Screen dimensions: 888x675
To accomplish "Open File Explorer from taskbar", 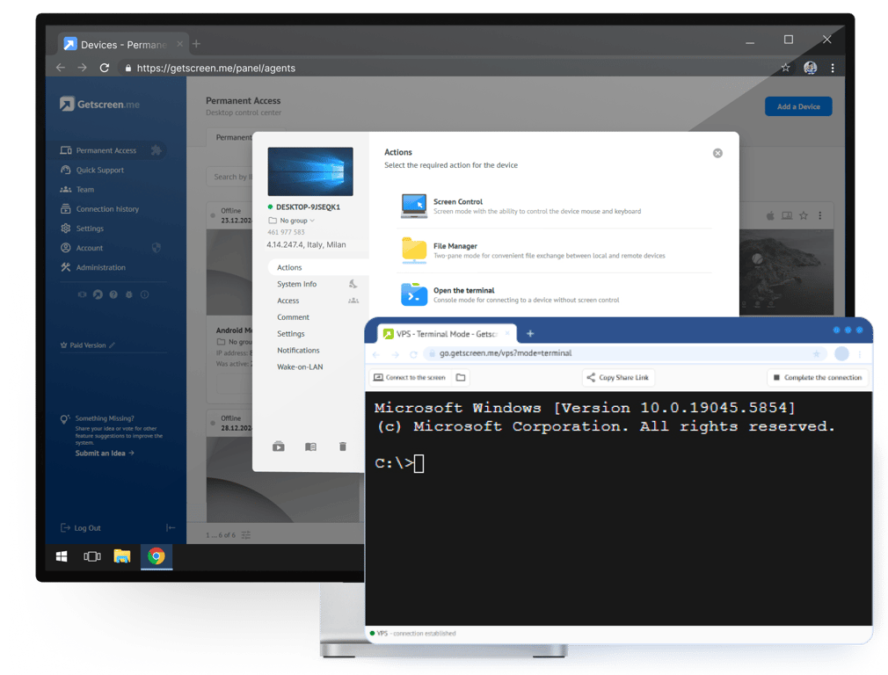I will (x=121, y=556).
